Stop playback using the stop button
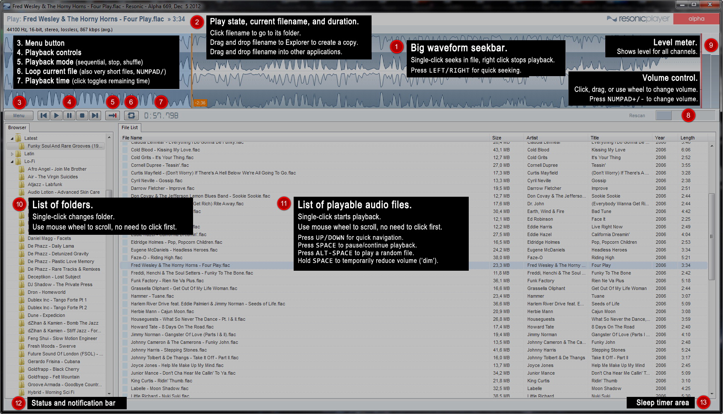 click(82, 115)
